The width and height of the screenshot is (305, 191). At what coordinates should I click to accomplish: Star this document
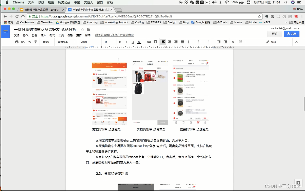[82, 30]
